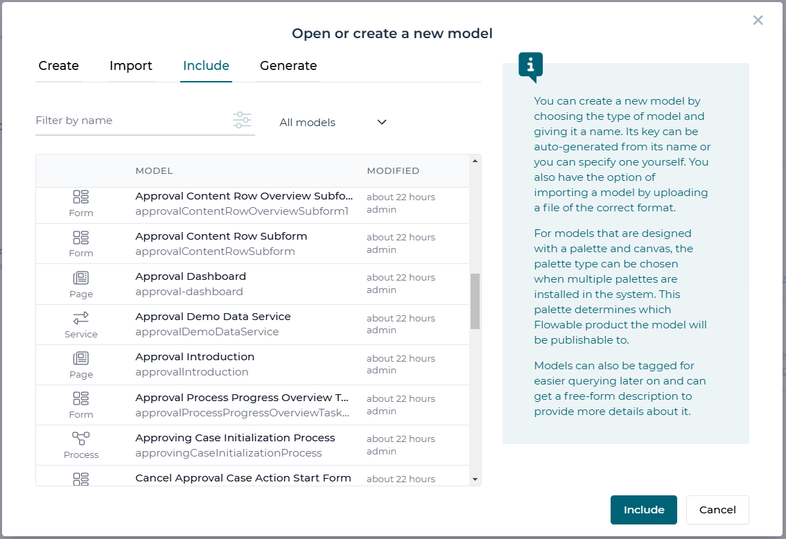This screenshot has width=786, height=539.
Task: Click the Filter by name input field
Action: coord(132,121)
